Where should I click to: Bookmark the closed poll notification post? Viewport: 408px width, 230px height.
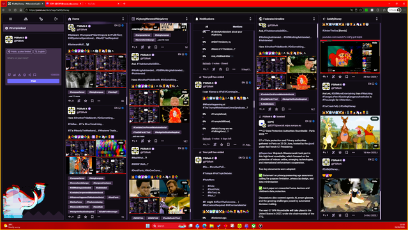(x=227, y=69)
